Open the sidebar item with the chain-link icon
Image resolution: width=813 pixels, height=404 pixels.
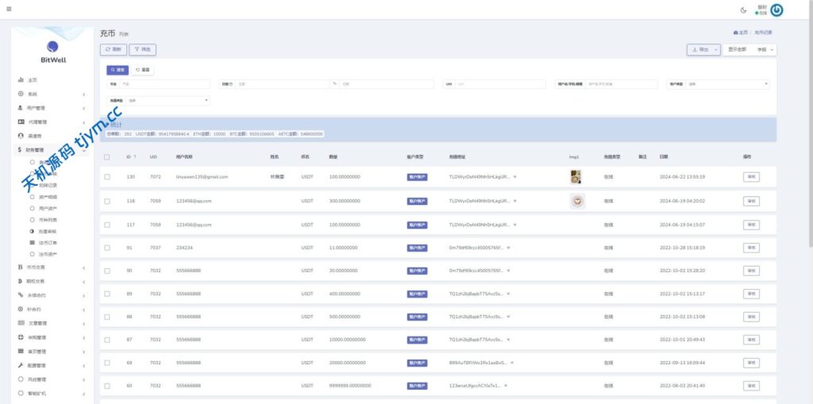37,294
